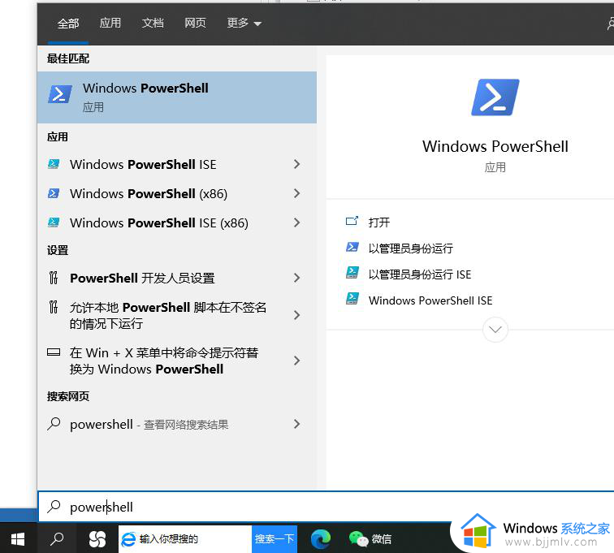Click the taskbar search magnifier icon
This screenshot has width=614, height=553.
[57, 538]
